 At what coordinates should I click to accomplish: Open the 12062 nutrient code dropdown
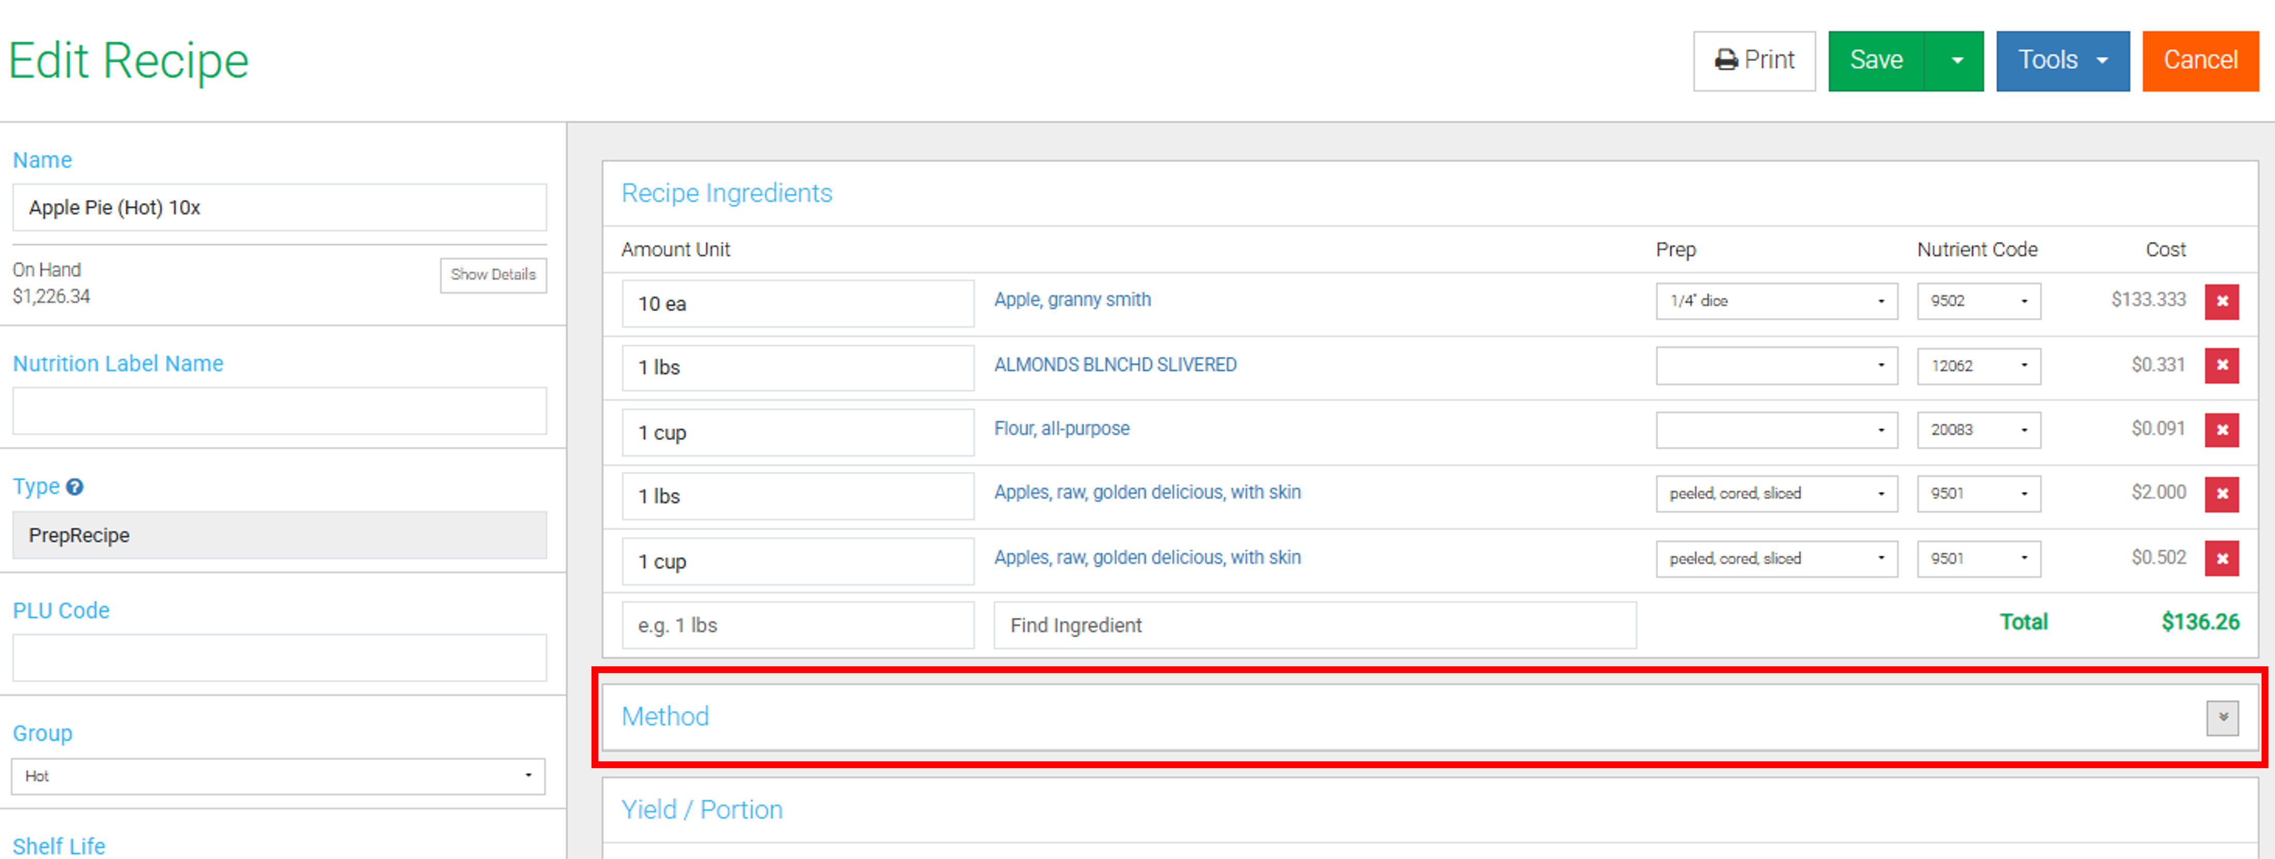point(1978,366)
